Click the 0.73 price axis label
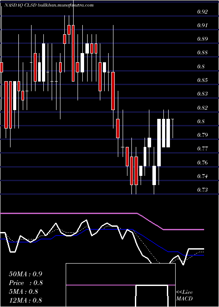 click(x=202, y=190)
